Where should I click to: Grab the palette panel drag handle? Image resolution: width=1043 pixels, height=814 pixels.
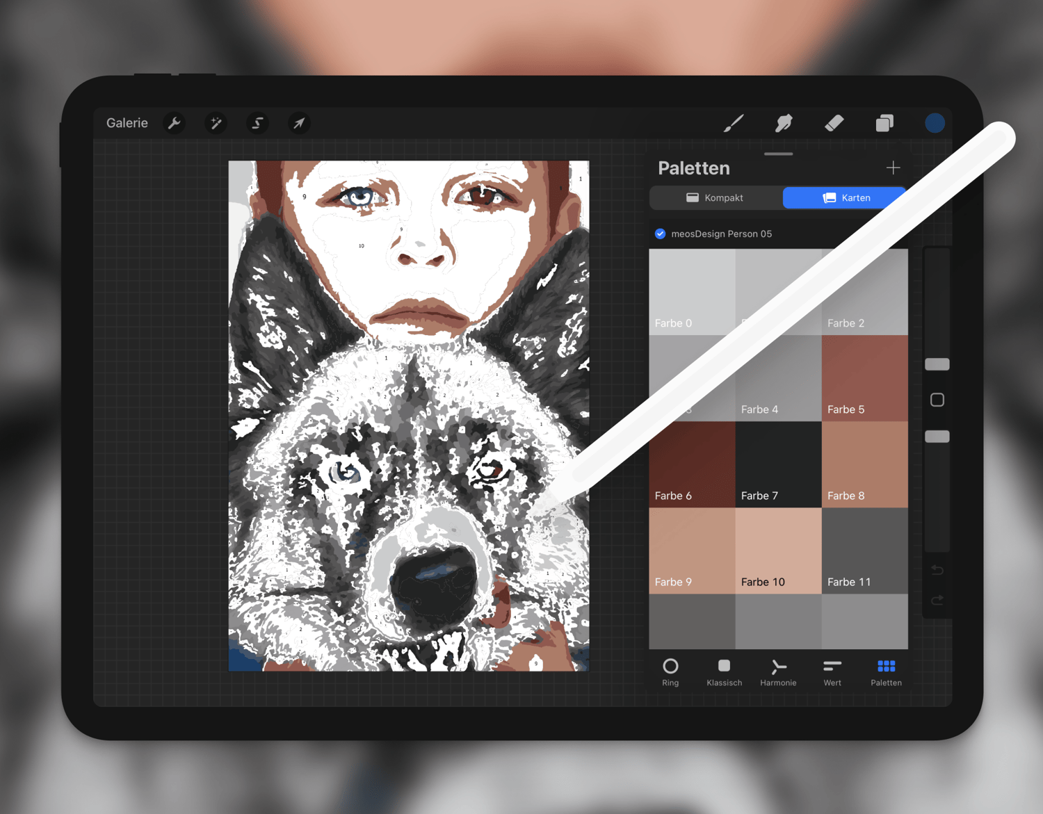tap(778, 154)
